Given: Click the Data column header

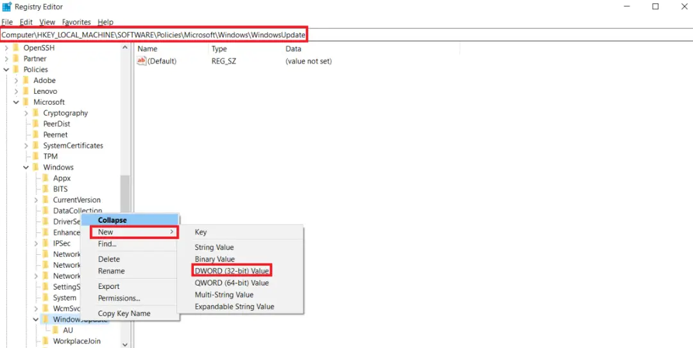Looking at the screenshot, I should 370,49.
